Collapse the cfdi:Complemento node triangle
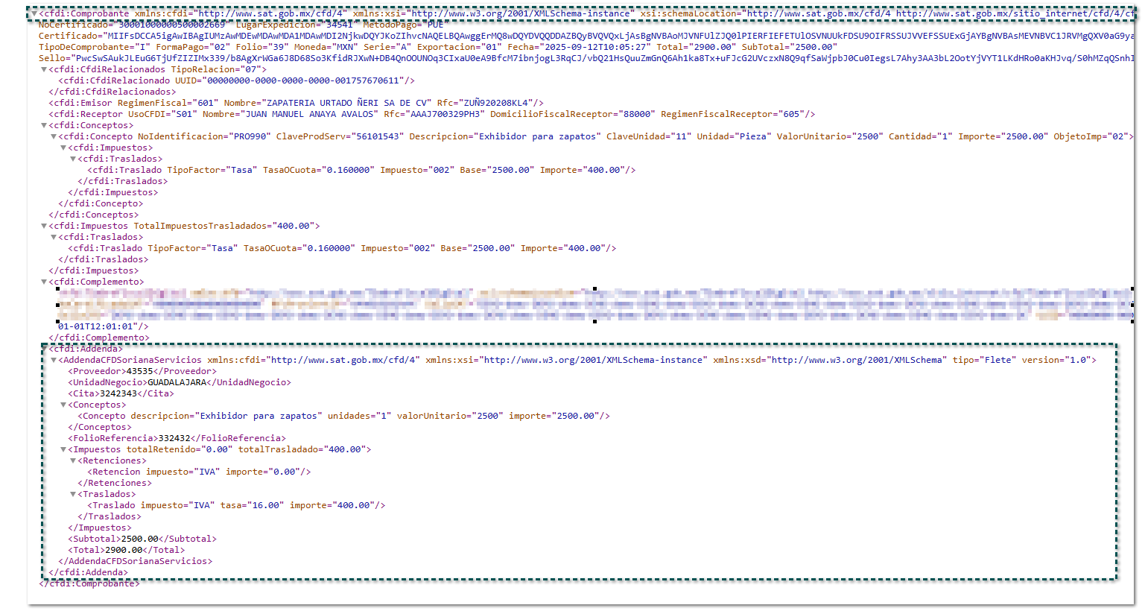This screenshot has height=611, width=1145. (x=44, y=282)
